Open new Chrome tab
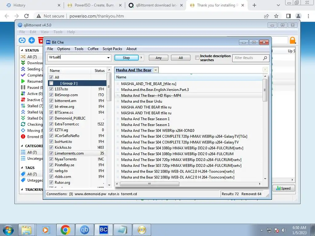 click(254, 5)
